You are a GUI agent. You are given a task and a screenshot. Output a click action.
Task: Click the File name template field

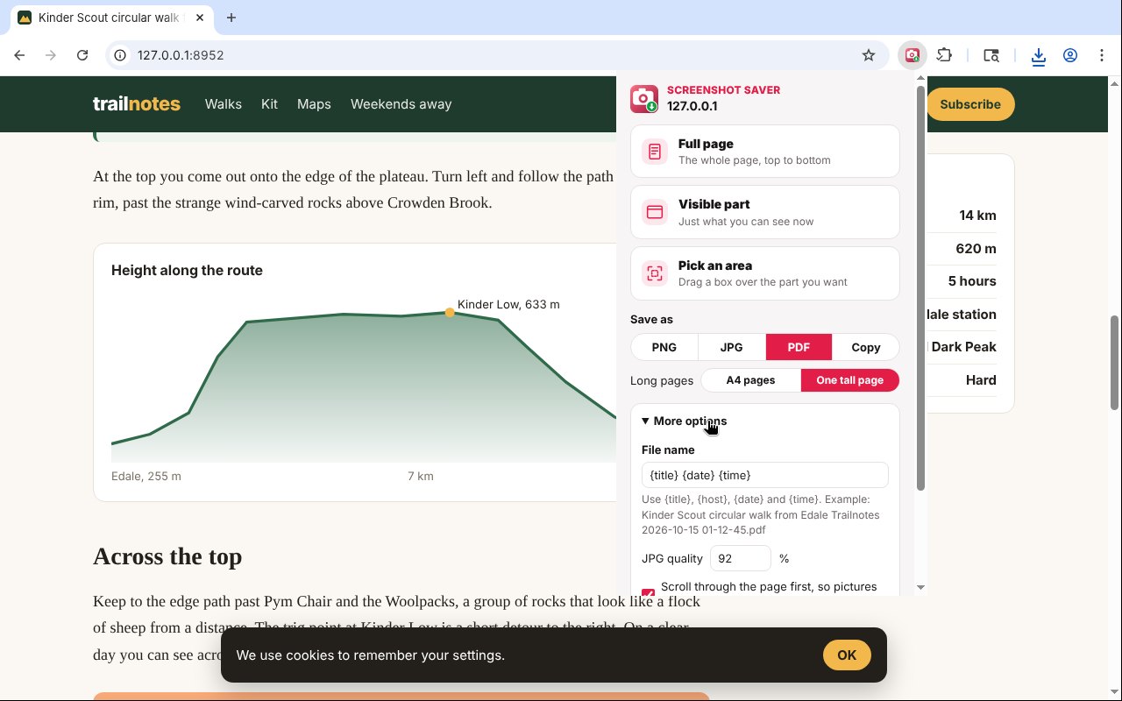(765, 475)
